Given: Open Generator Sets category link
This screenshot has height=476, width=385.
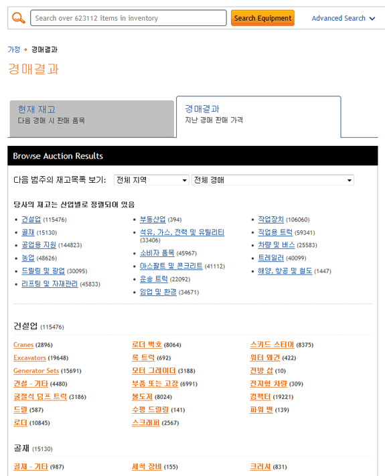Looking at the screenshot, I should [x=36, y=371].
